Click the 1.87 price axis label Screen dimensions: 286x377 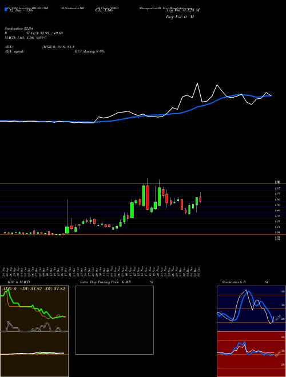(x=277, y=188)
